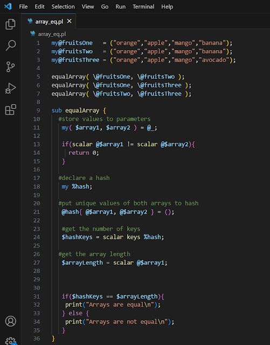Click comment "#declare a hash"
Image resolution: width=270 pixels, height=345 pixels.
(x=84, y=178)
